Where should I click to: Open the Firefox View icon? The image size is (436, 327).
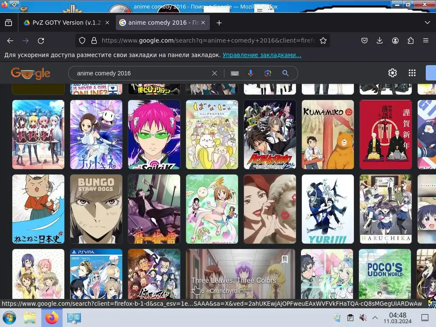9,23
